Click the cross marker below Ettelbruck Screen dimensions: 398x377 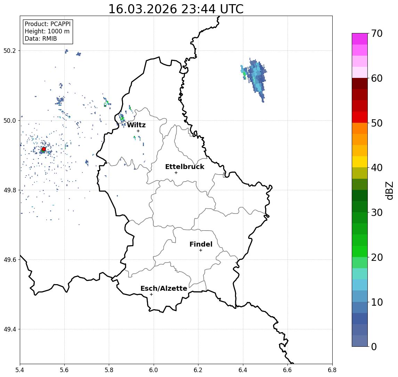176,173
